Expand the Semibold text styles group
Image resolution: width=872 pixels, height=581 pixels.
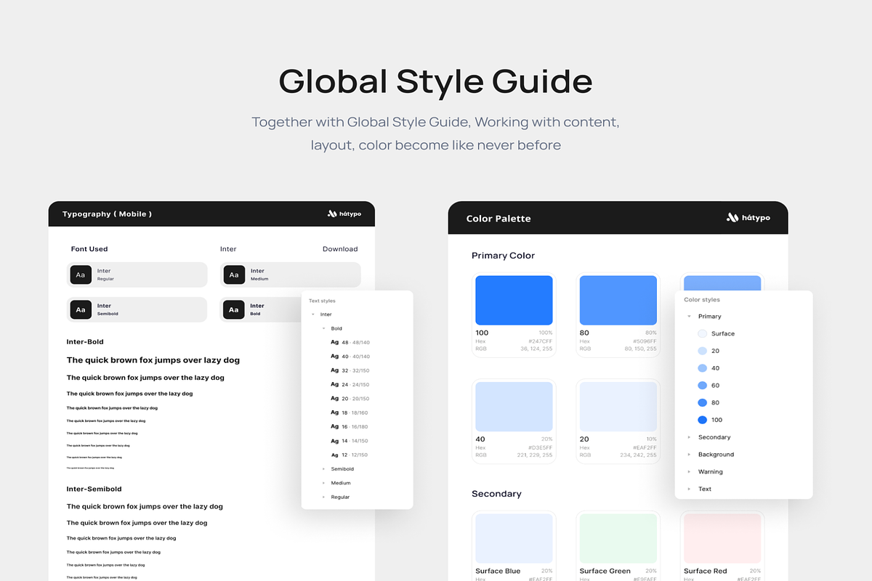pos(323,469)
